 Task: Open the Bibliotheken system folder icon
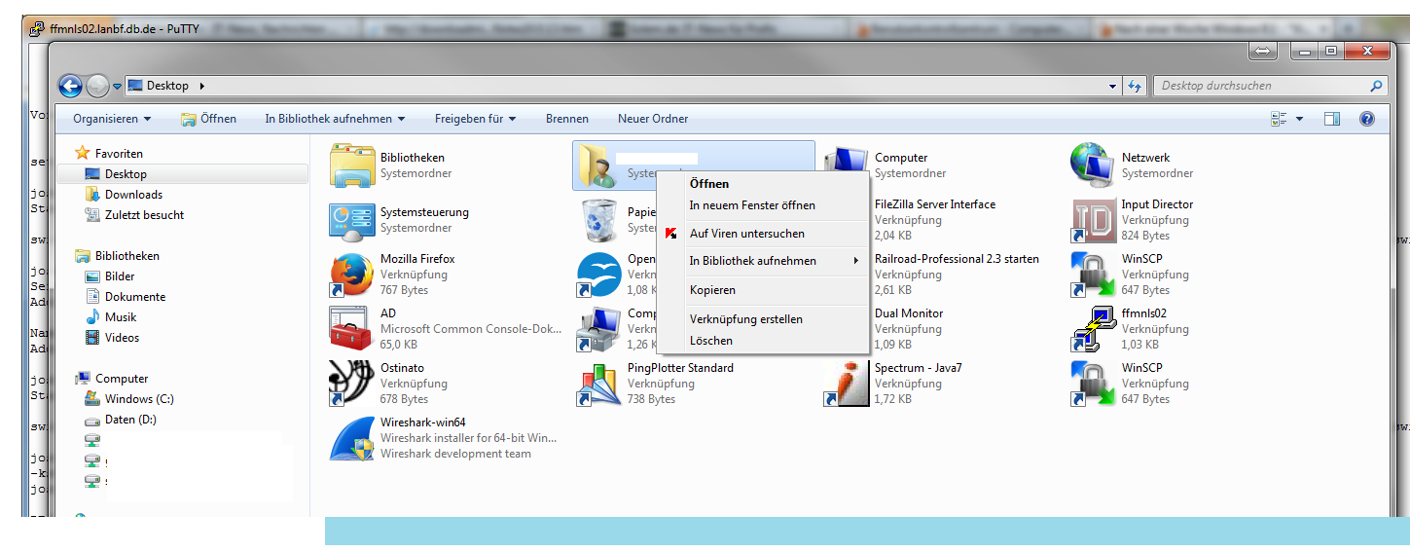[352, 165]
